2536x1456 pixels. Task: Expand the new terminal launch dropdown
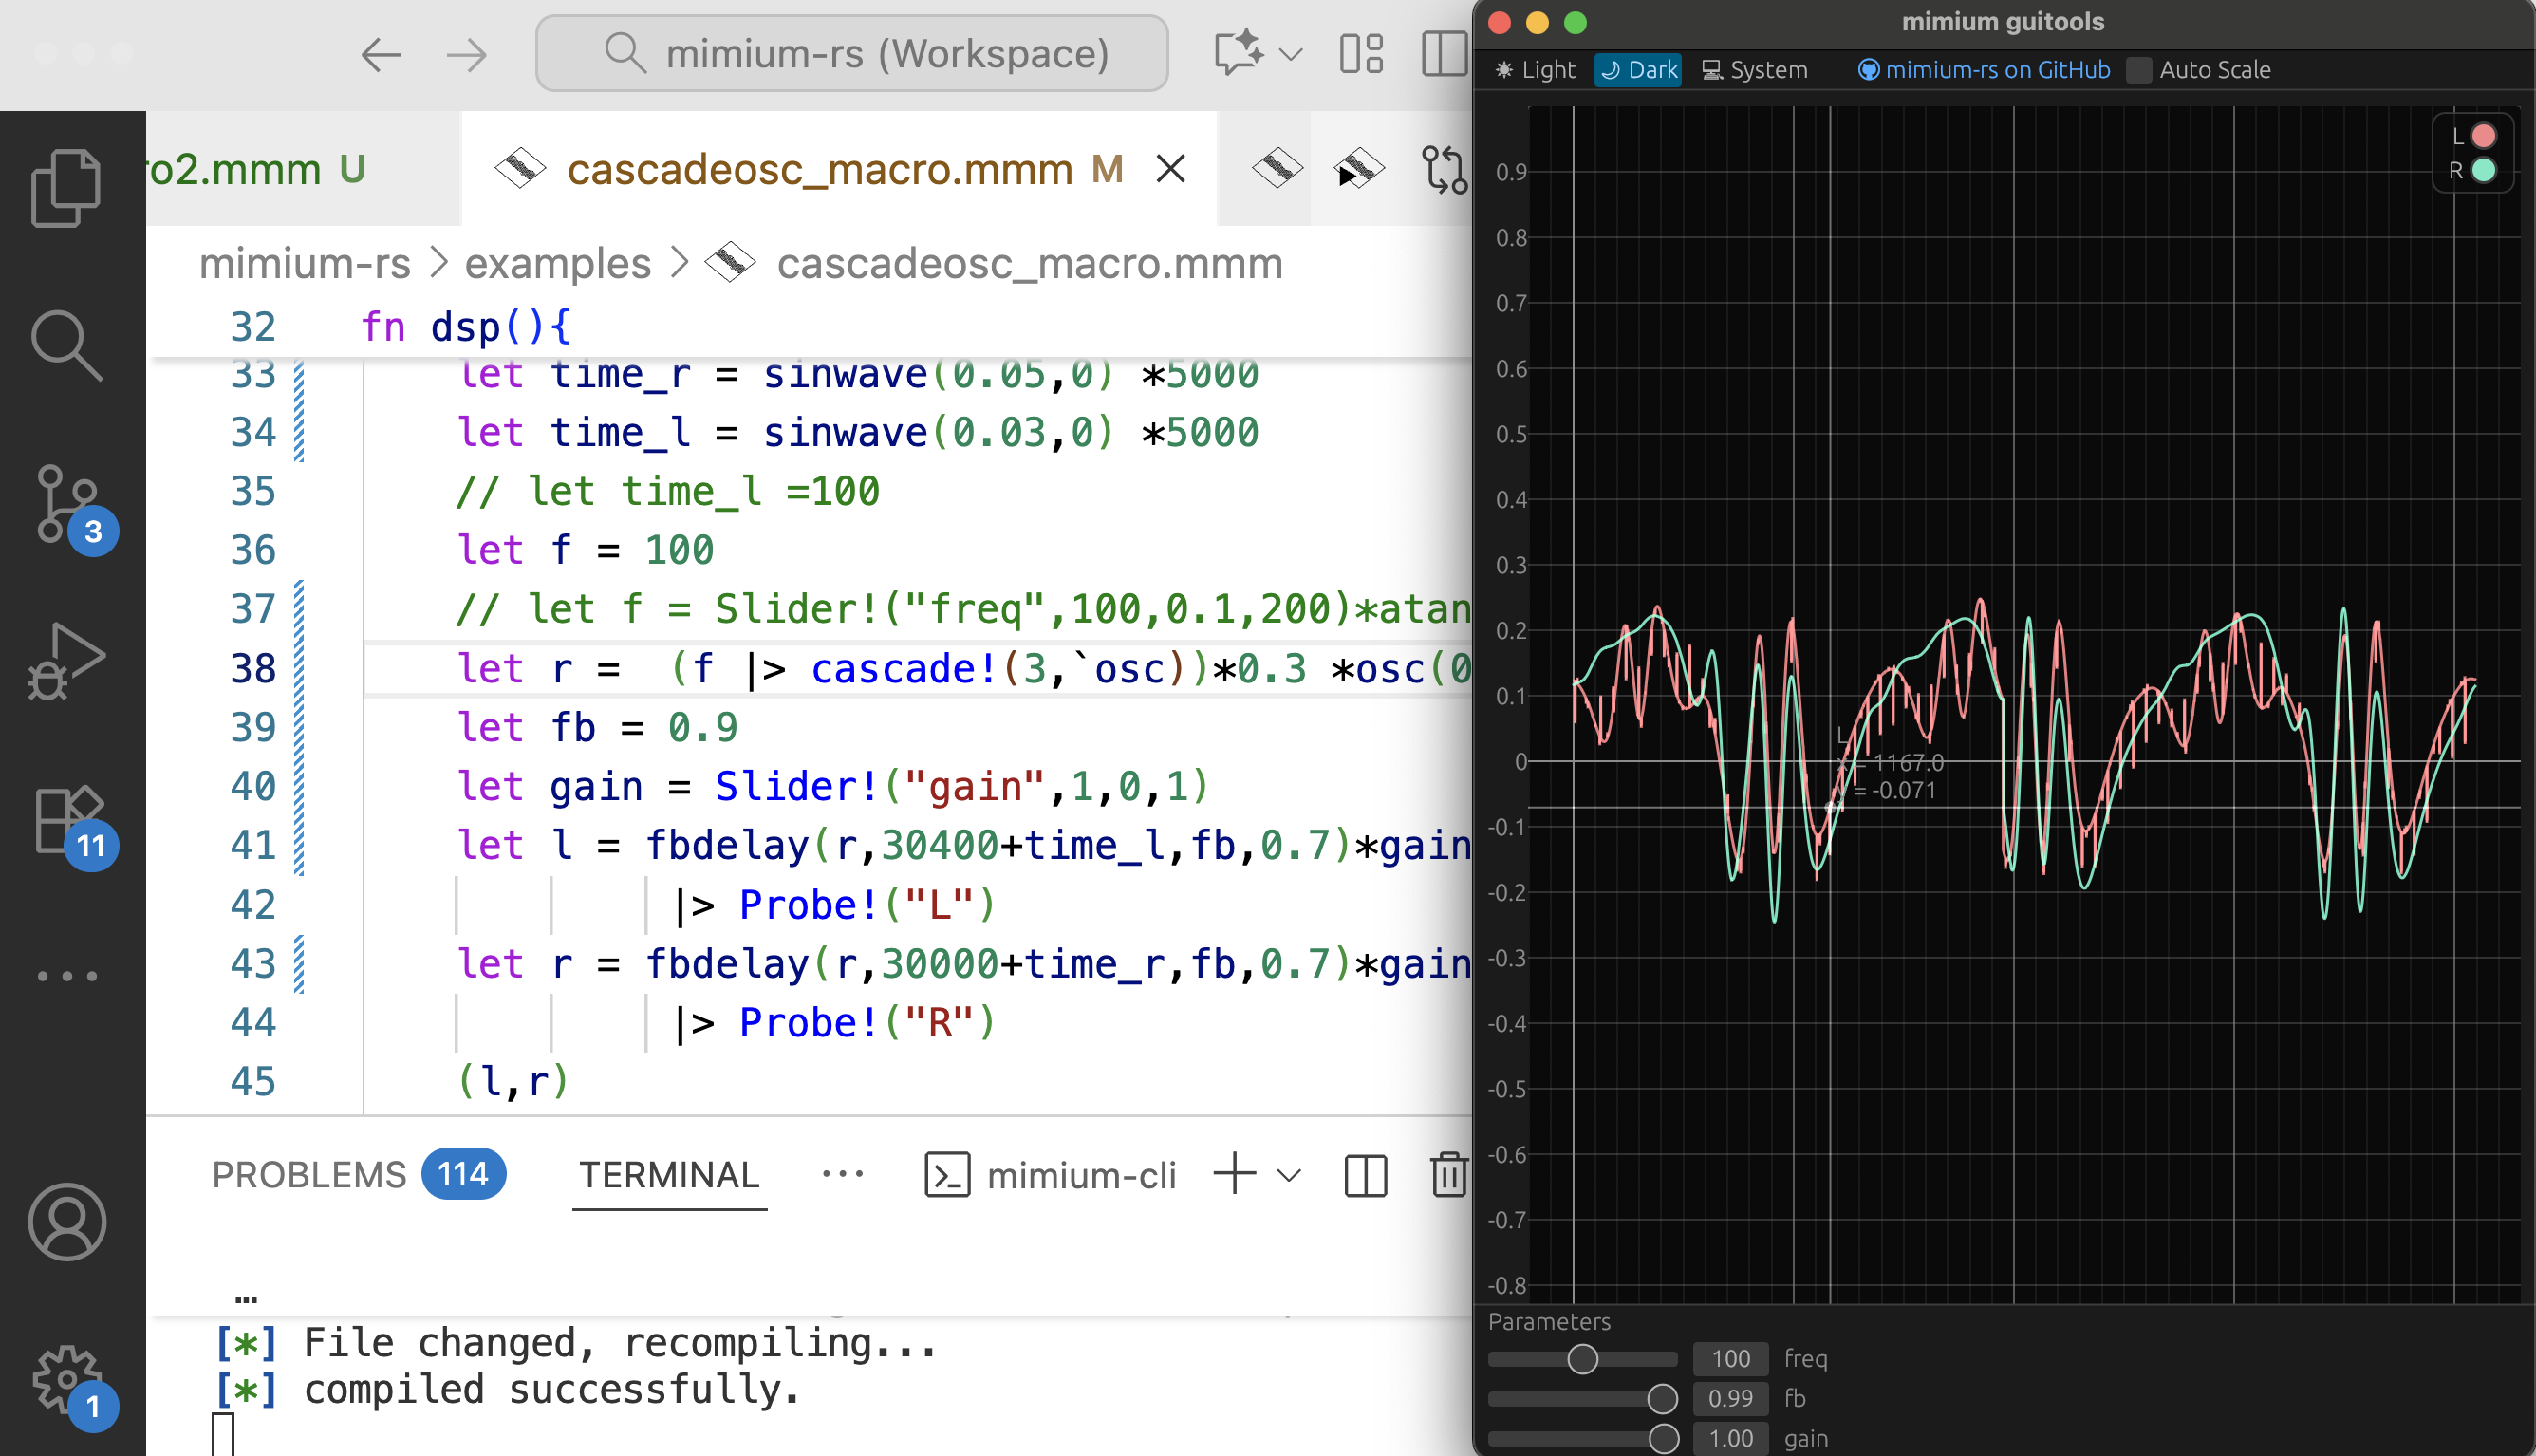pyautogui.click(x=1290, y=1175)
